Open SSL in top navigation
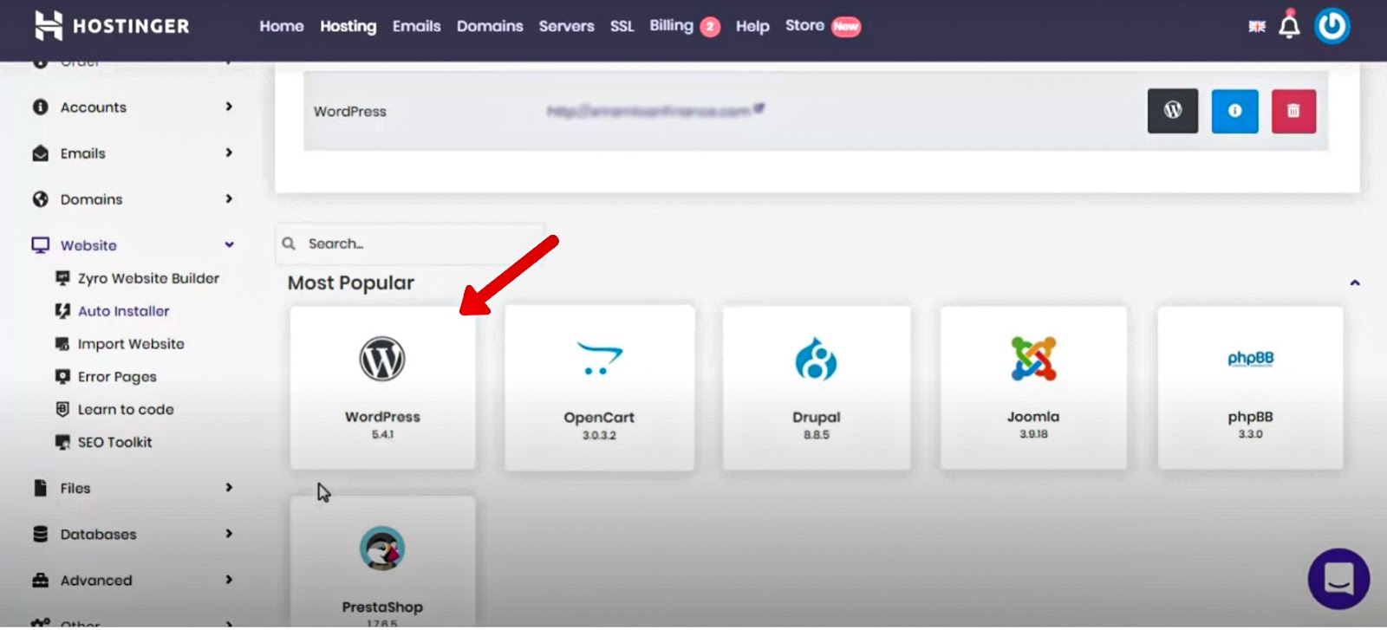The image size is (1387, 630). click(x=622, y=26)
